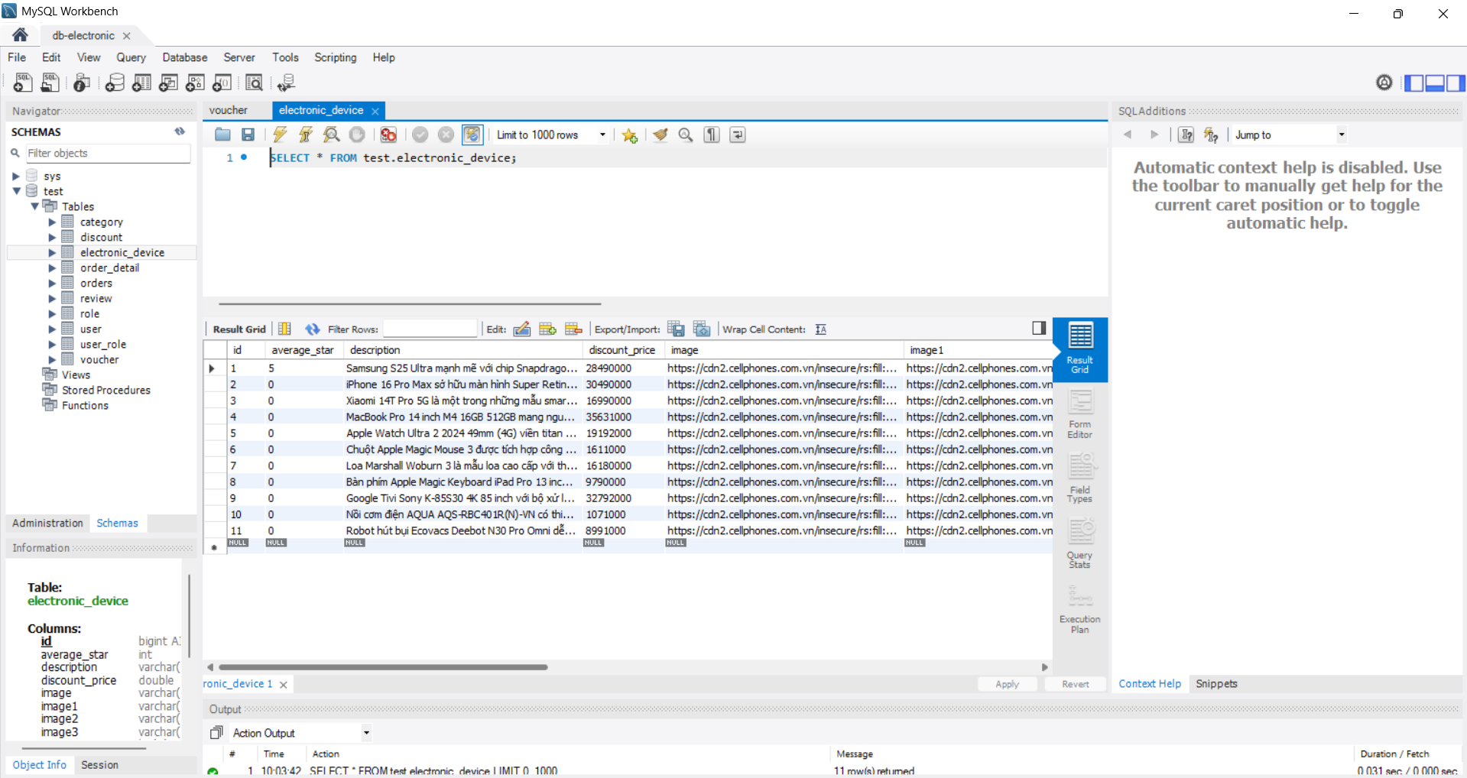Open script file in query editor

(x=222, y=135)
